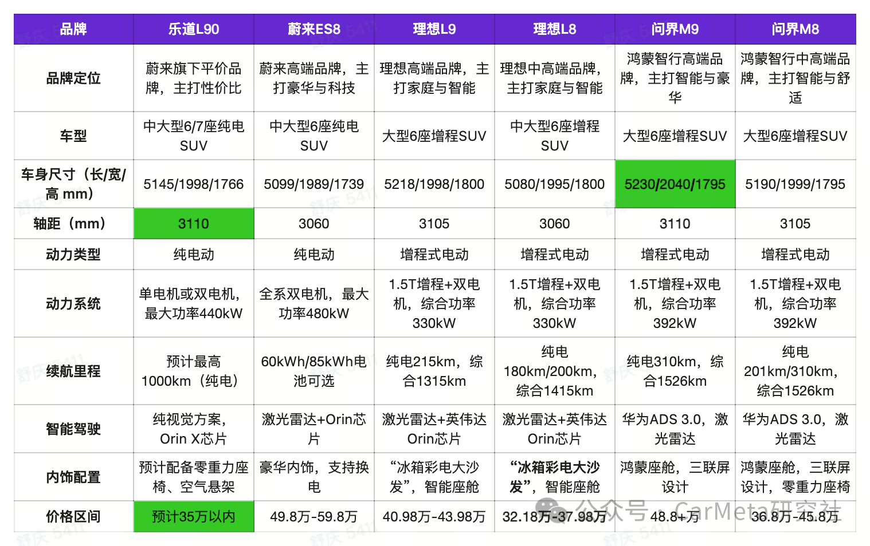Click the highlighted 5230/2040/1795 cell
Screen dimensions: 870x546
tap(675, 184)
